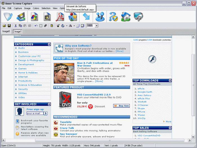The height and width of the screenshot is (148, 197).
Task: Click the your e-mail input field
Action: (x=35, y=113)
